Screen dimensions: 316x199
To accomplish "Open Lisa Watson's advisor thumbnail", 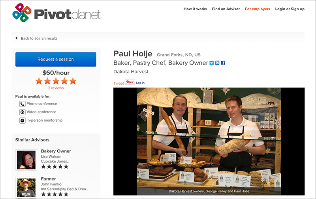I will click(x=26, y=160).
